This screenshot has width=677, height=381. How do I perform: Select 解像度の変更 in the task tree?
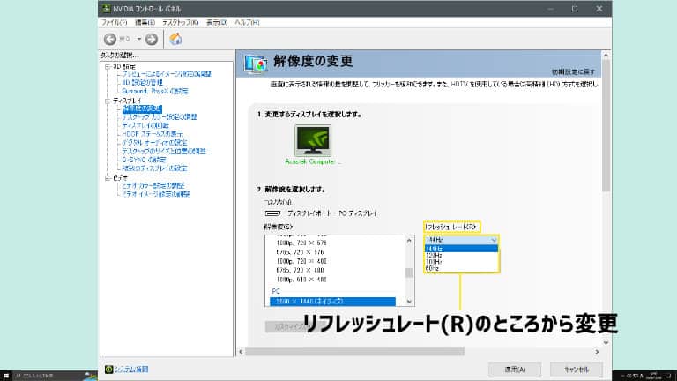pos(142,108)
